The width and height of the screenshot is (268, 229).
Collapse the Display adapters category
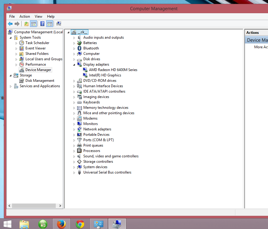point(74,64)
